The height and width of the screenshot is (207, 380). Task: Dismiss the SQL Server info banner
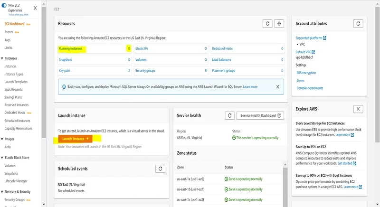pyautogui.click(x=278, y=87)
